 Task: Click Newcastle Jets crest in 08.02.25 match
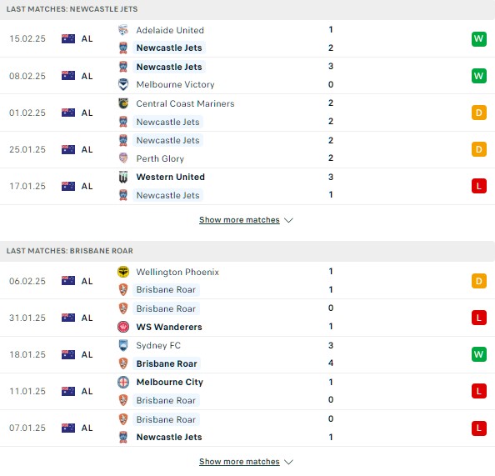(x=123, y=67)
